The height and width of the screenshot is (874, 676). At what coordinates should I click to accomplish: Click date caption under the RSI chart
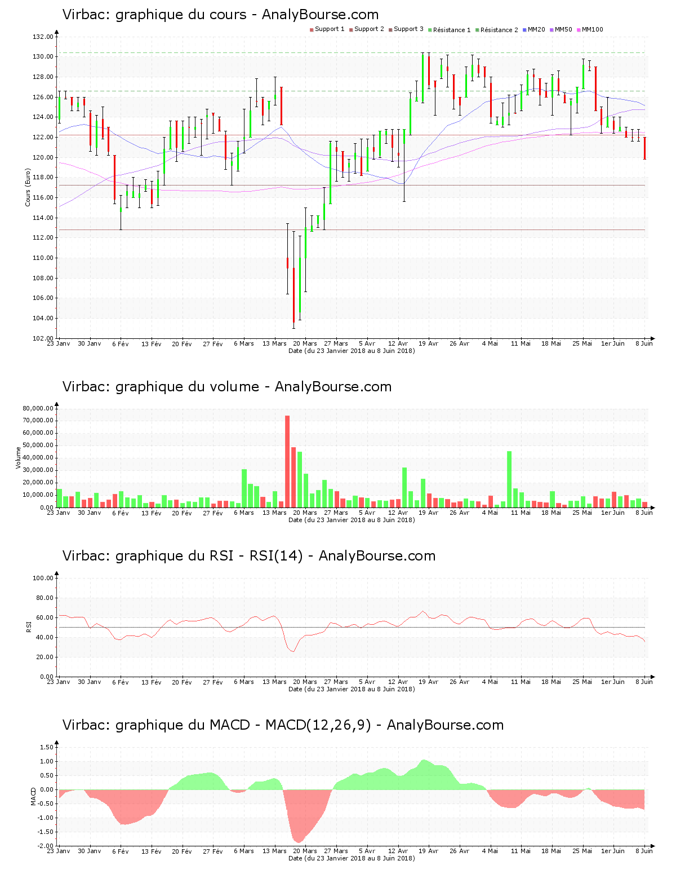pyautogui.click(x=352, y=689)
